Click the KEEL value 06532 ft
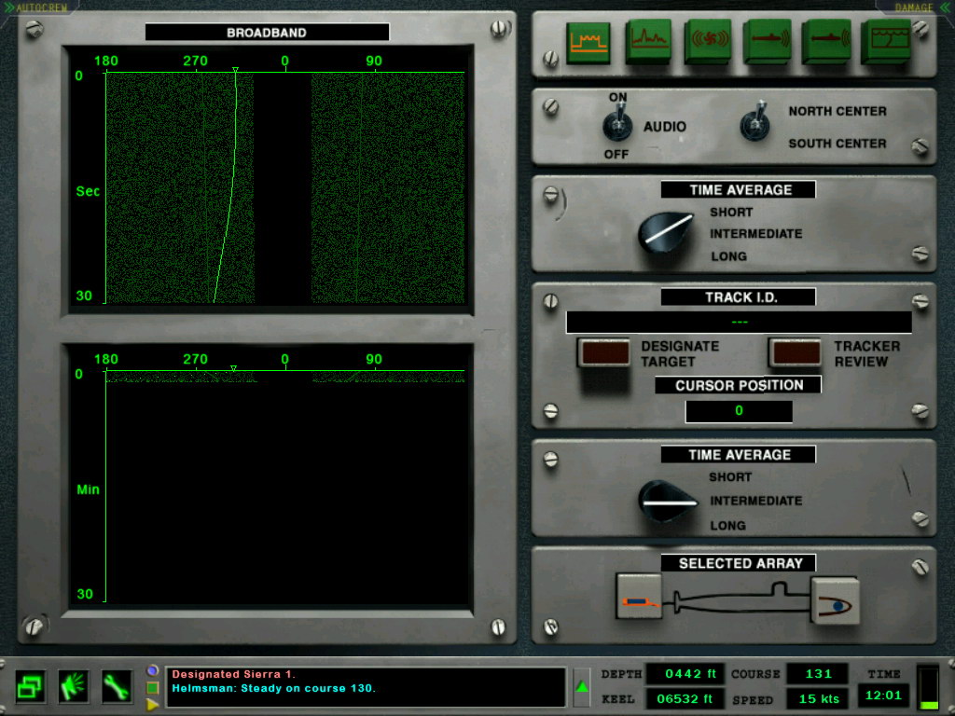The height and width of the screenshot is (716, 955). pyautogui.click(x=685, y=699)
